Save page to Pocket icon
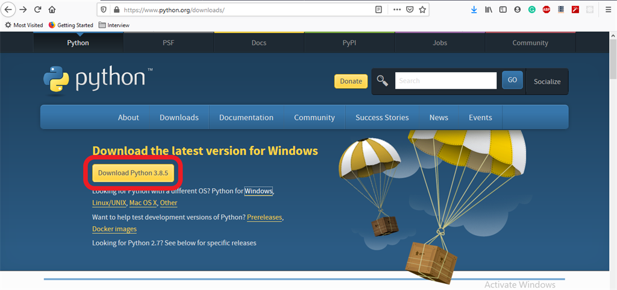This screenshot has height=290, width=617. (410, 10)
